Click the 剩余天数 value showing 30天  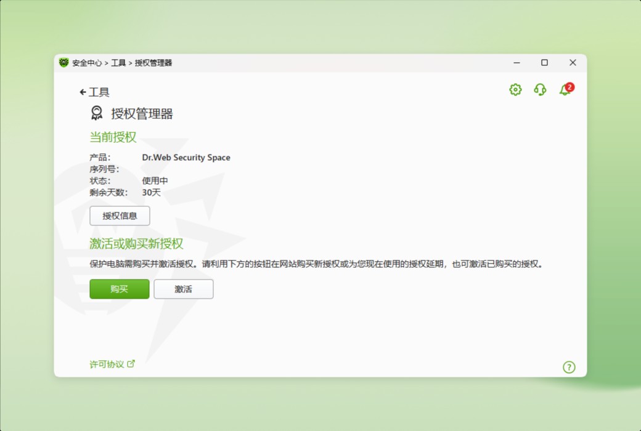click(x=152, y=192)
